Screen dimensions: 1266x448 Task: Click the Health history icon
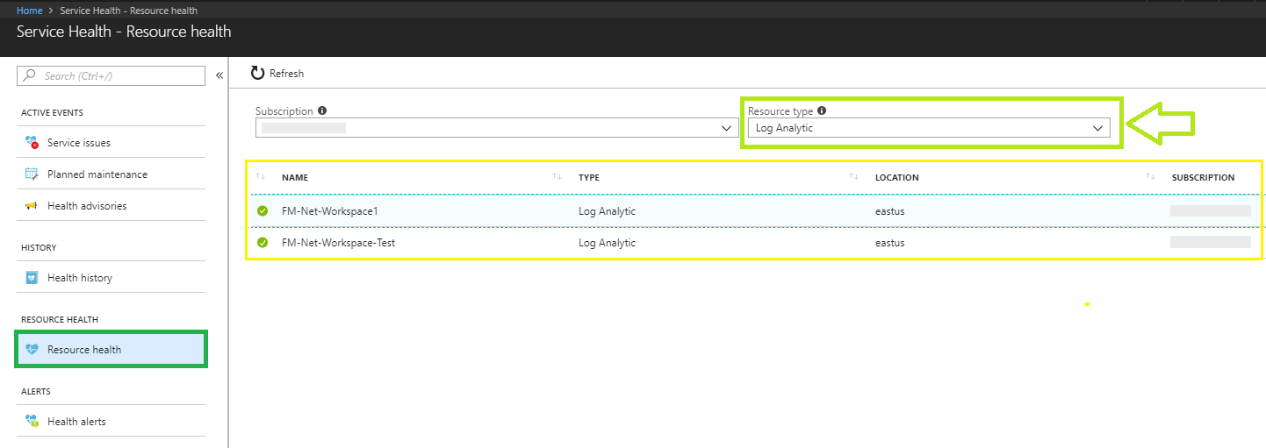click(32, 278)
